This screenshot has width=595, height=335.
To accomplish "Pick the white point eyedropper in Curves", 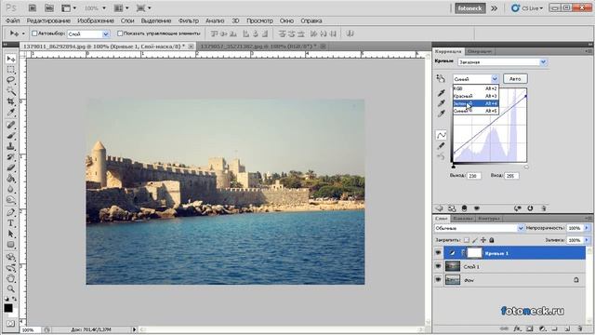I will [x=441, y=114].
